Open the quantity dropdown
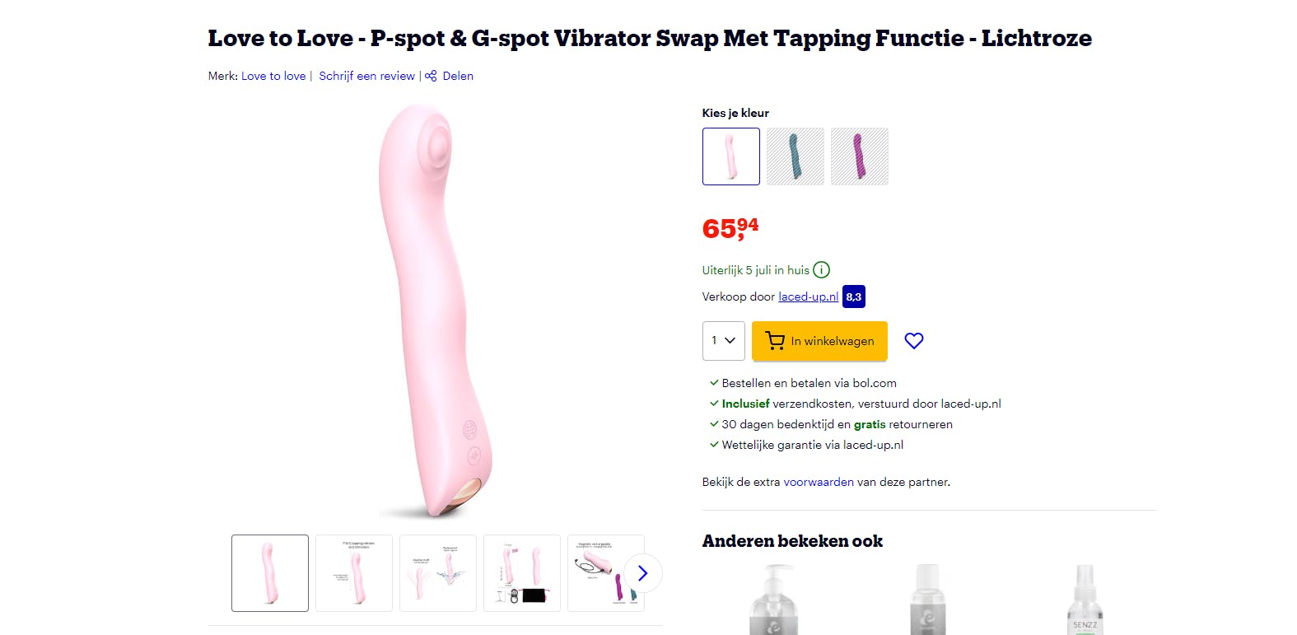Viewport: 1297px width, 635px height. 724,341
